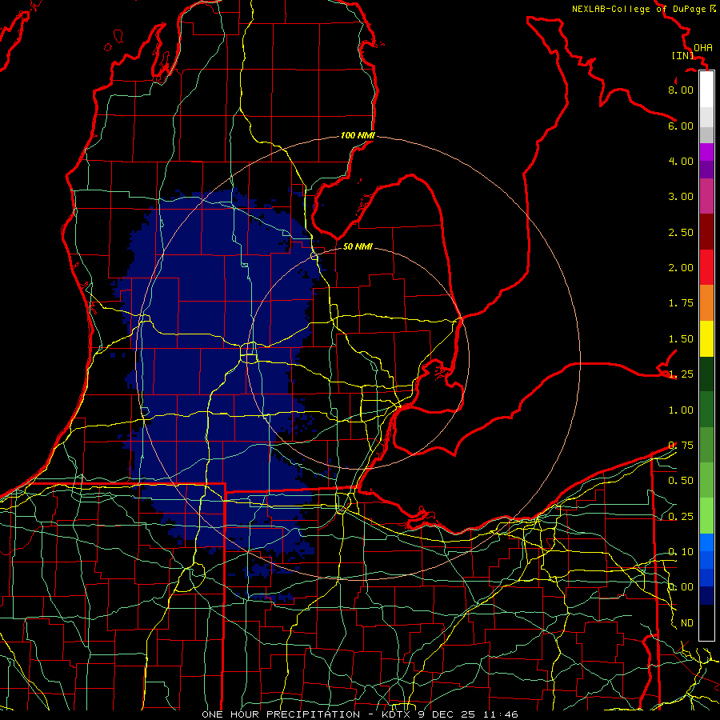This screenshot has height=720, width=720.
Task: Click the 6.00 legend value
Action: (681, 126)
